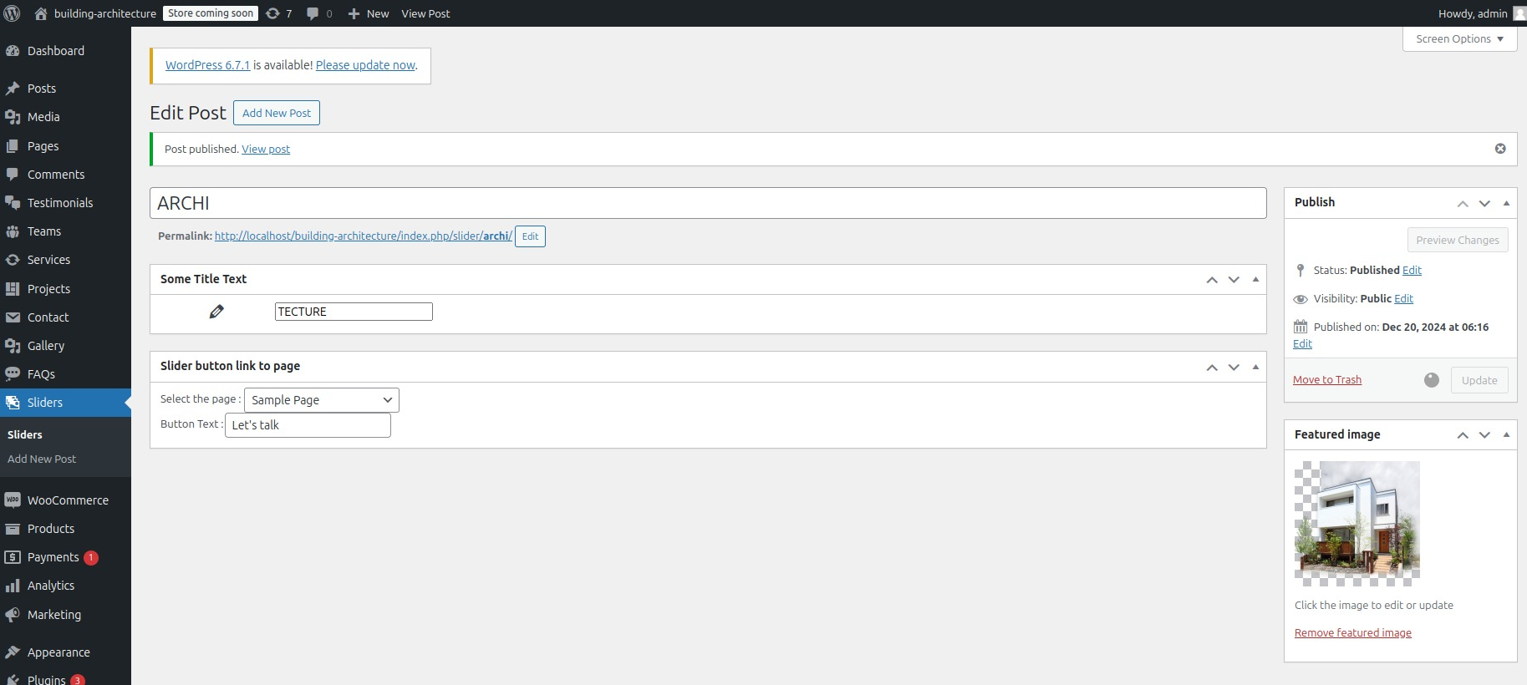Visit site via building-architecture home icon
1527x685 pixels.
click(x=41, y=13)
